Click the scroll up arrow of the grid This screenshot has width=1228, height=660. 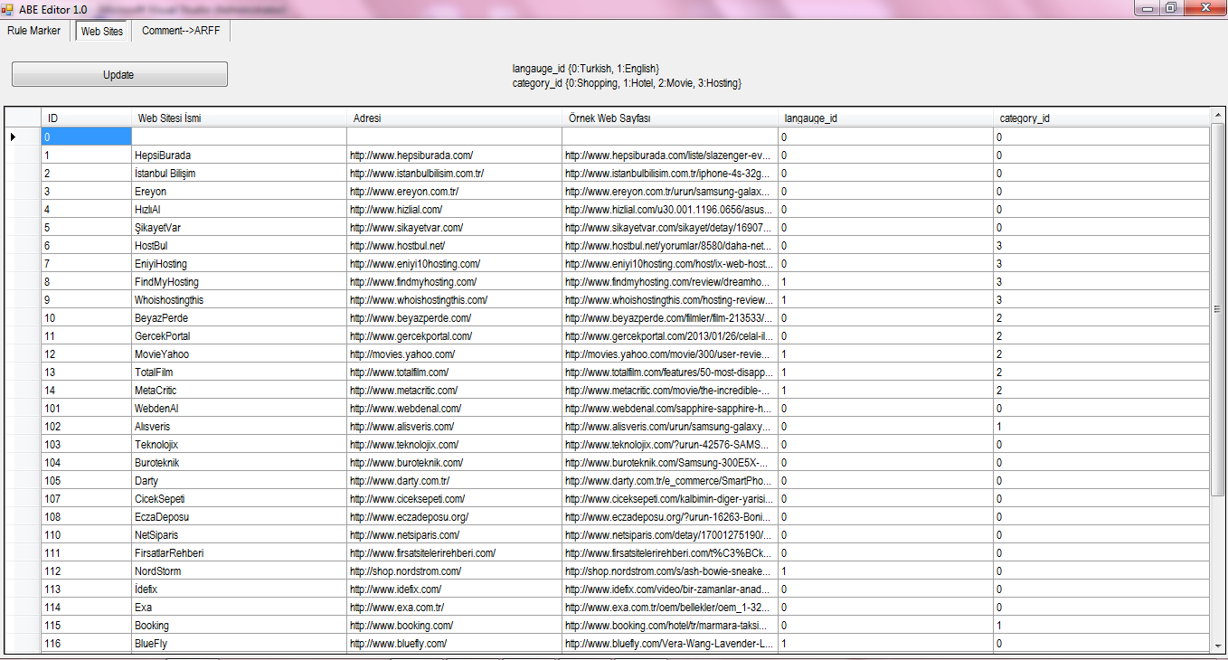(1217, 116)
